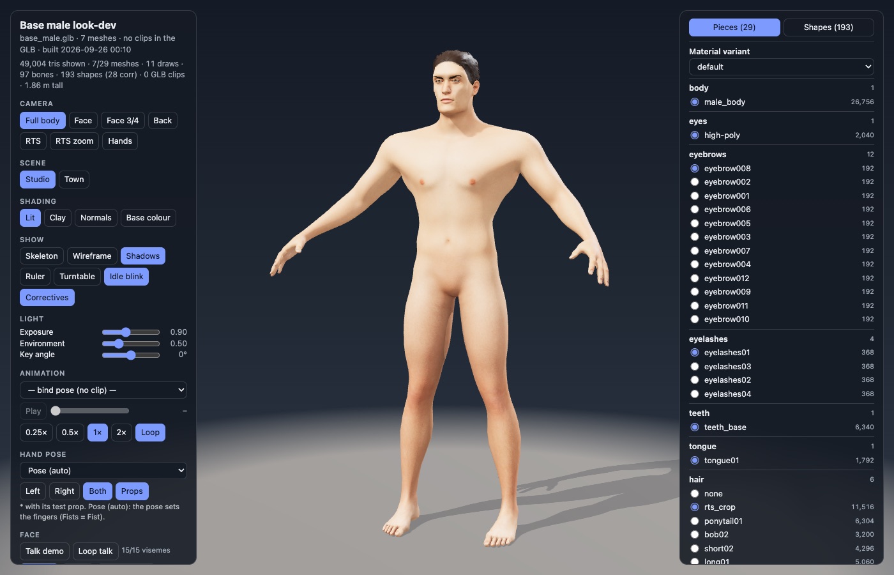Toggle Turntable rotation

point(77,277)
